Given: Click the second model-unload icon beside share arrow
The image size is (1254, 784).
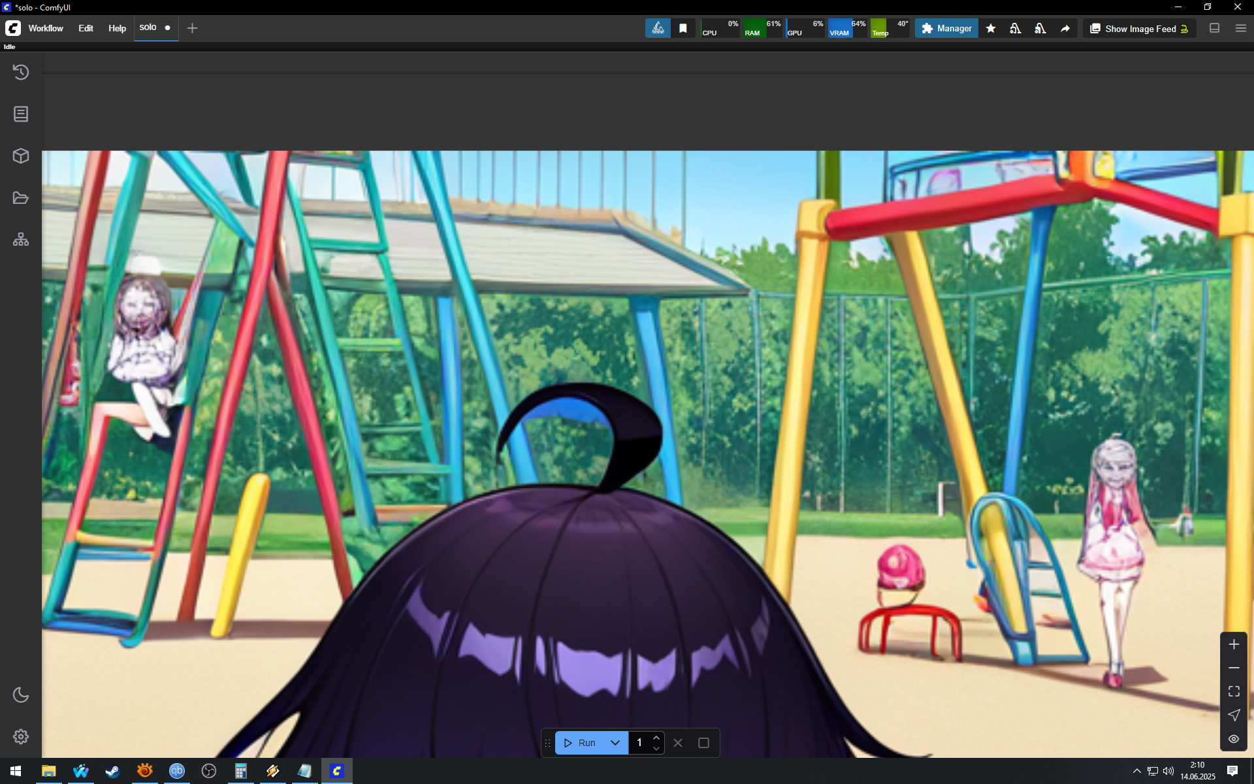Looking at the screenshot, I should [1040, 28].
